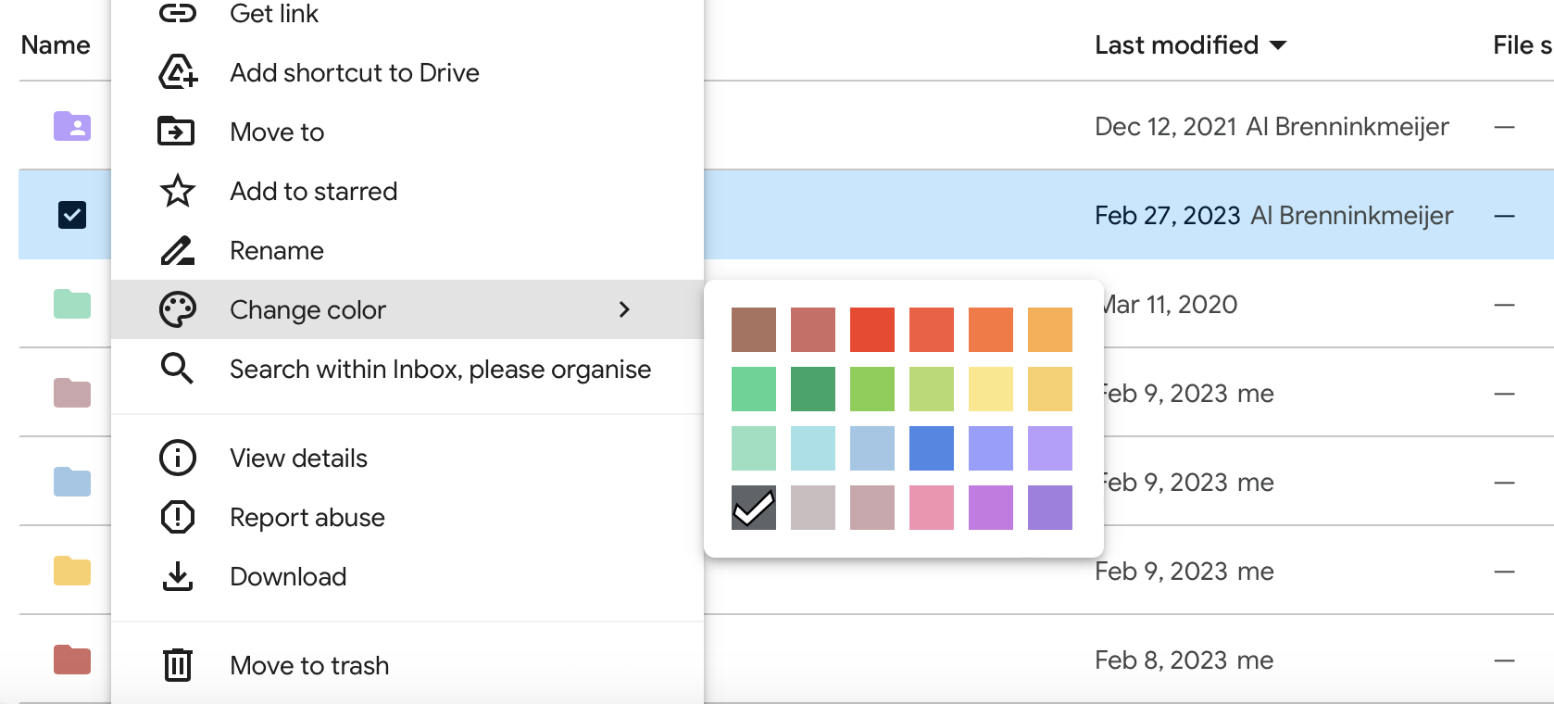1554x704 pixels.
Task: Click the dusty pink folder icon in the list
Action: coord(71,393)
